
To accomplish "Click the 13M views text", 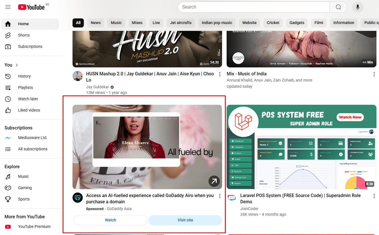I will tap(95, 93).
